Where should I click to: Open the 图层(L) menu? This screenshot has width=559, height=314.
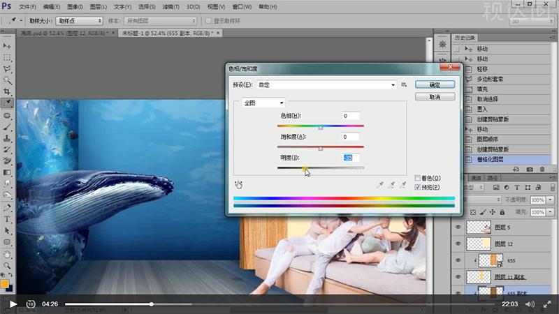click(99, 7)
